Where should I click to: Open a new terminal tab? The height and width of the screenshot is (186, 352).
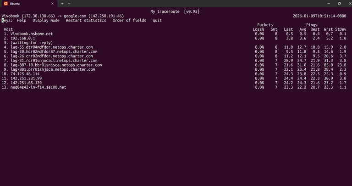pos(62,4)
